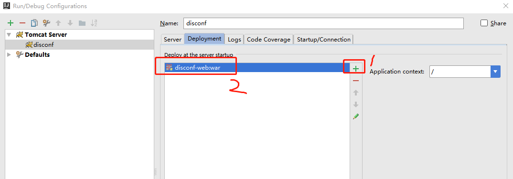Add deployment artifact with green plus
This screenshot has height=179, width=513.
pos(356,68)
